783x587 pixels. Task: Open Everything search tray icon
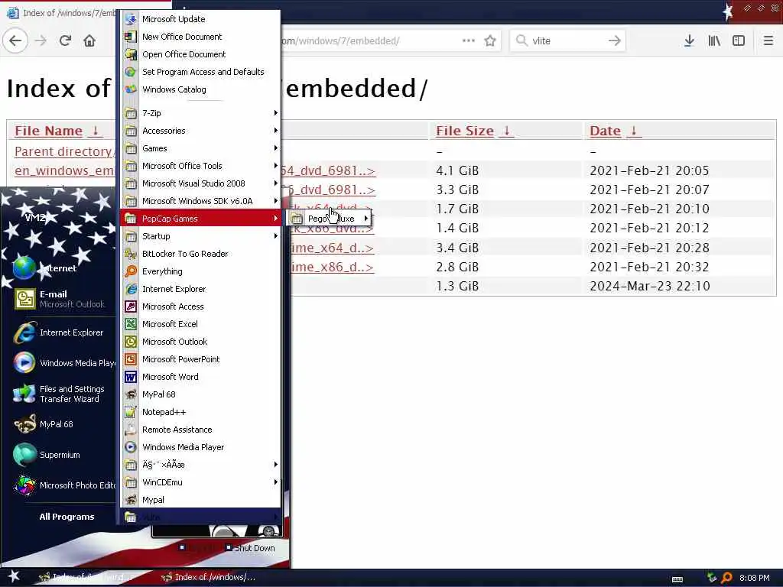point(727,578)
